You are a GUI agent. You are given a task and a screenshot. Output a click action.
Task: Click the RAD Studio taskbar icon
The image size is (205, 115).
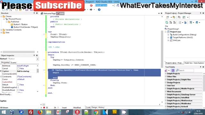point(77,112)
